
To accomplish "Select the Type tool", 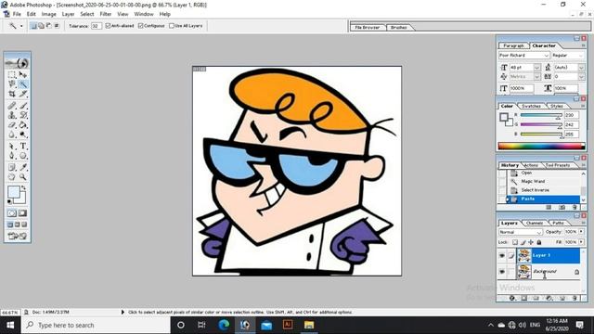I will [x=22, y=147].
